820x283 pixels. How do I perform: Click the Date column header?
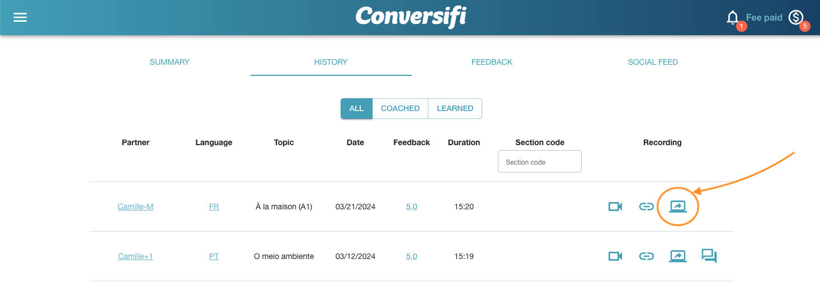[x=355, y=142]
